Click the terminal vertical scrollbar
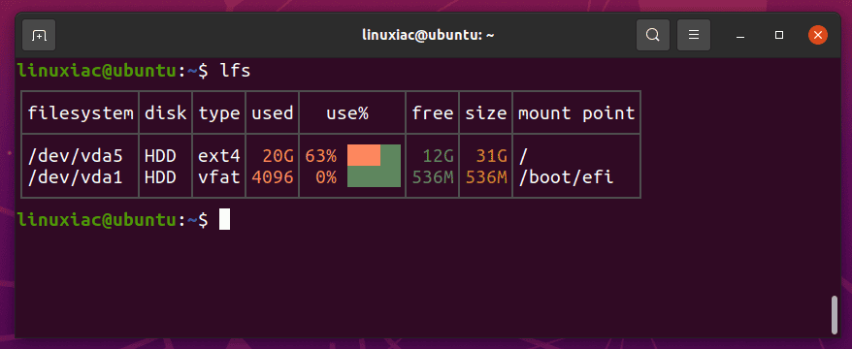The image size is (852, 349). (x=836, y=315)
